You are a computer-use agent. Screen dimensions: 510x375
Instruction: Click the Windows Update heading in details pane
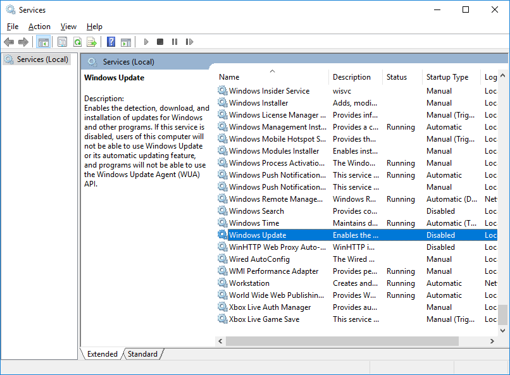point(114,78)
